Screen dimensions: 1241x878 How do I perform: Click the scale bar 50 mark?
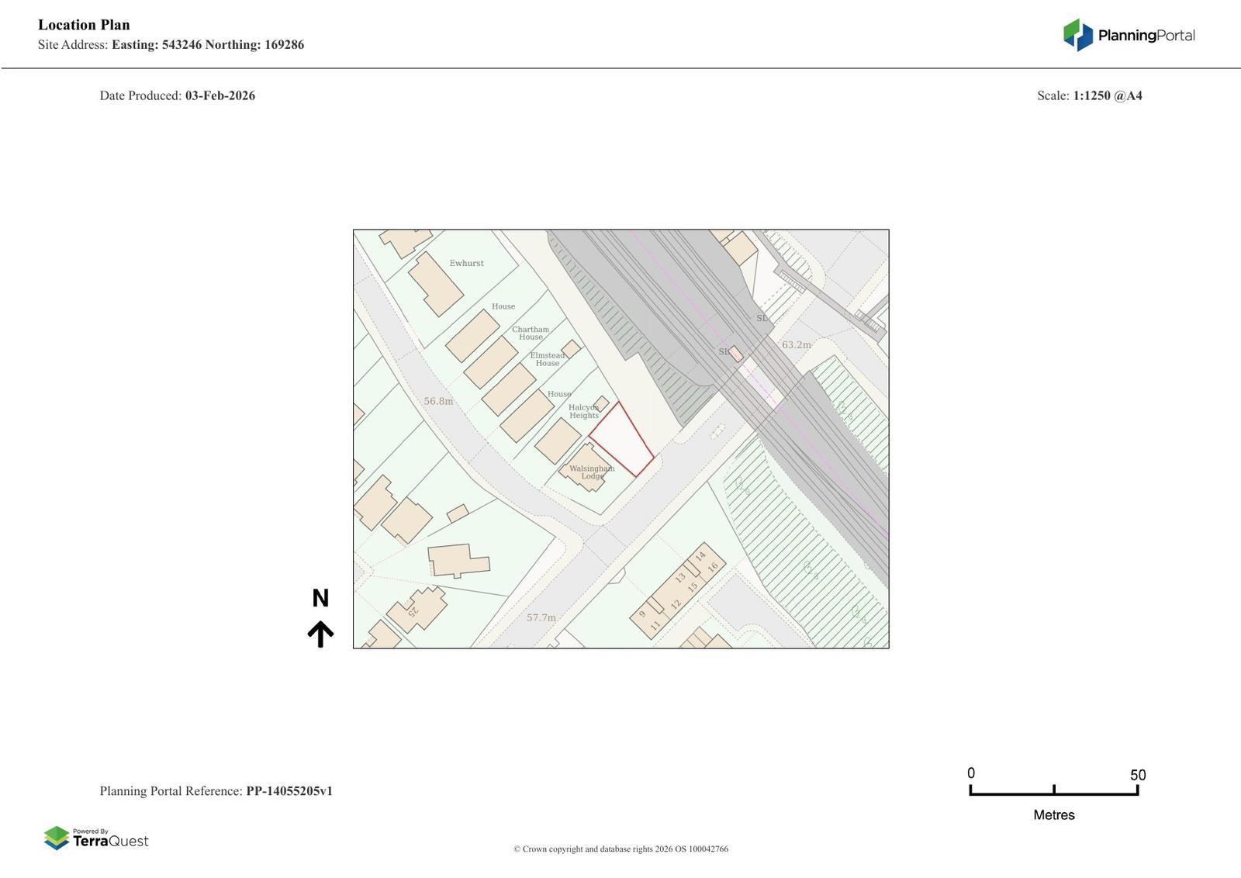(1137, 775)
